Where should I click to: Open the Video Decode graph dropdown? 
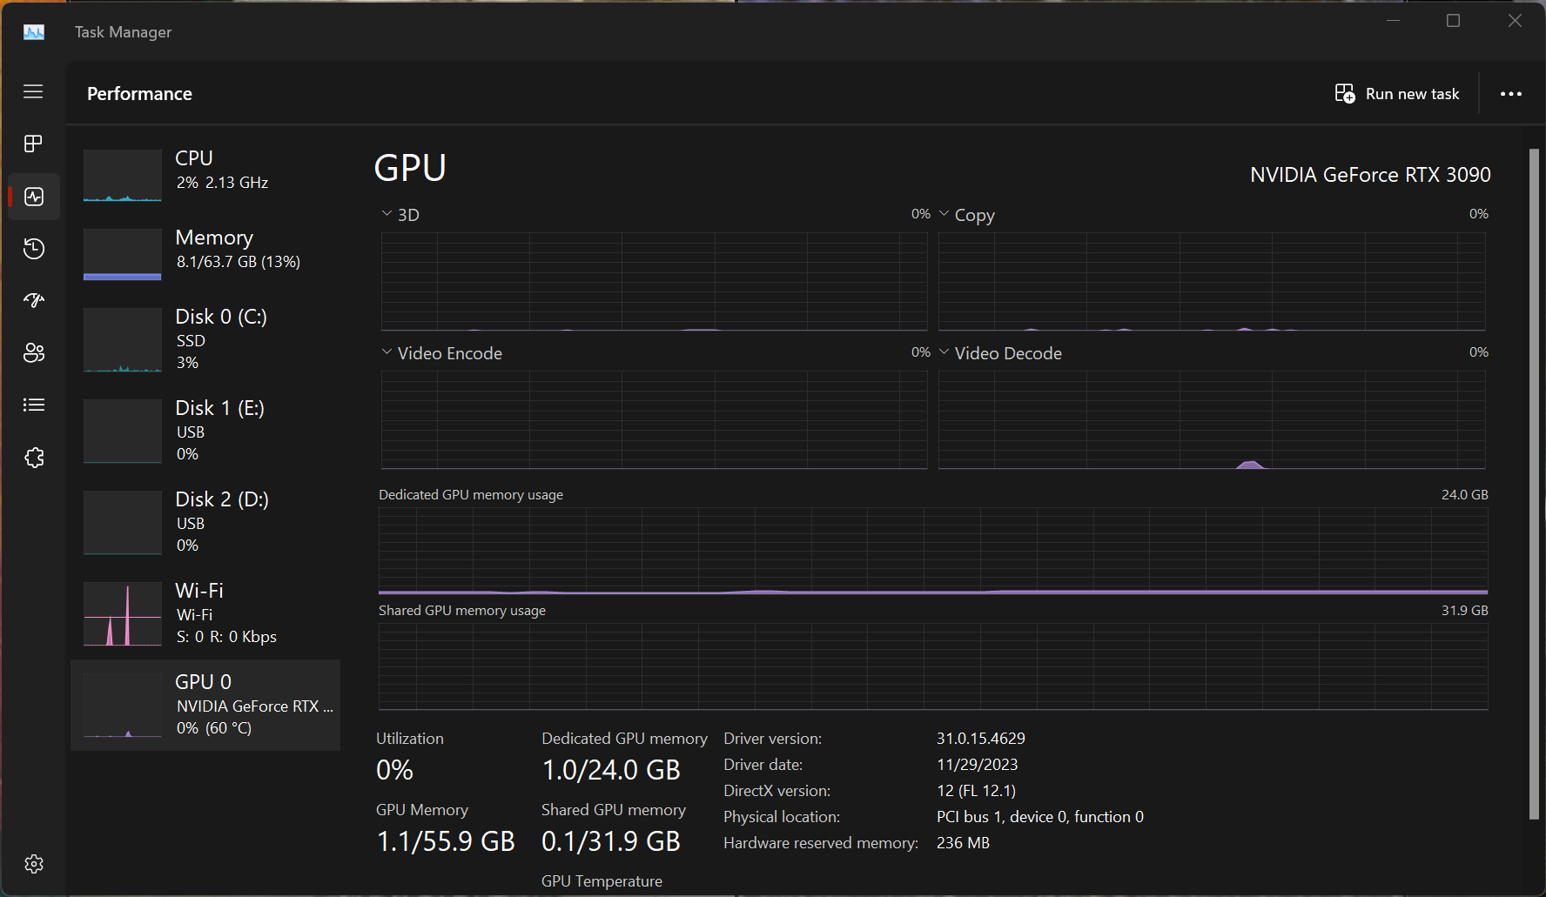click(x=1000, y=353)
